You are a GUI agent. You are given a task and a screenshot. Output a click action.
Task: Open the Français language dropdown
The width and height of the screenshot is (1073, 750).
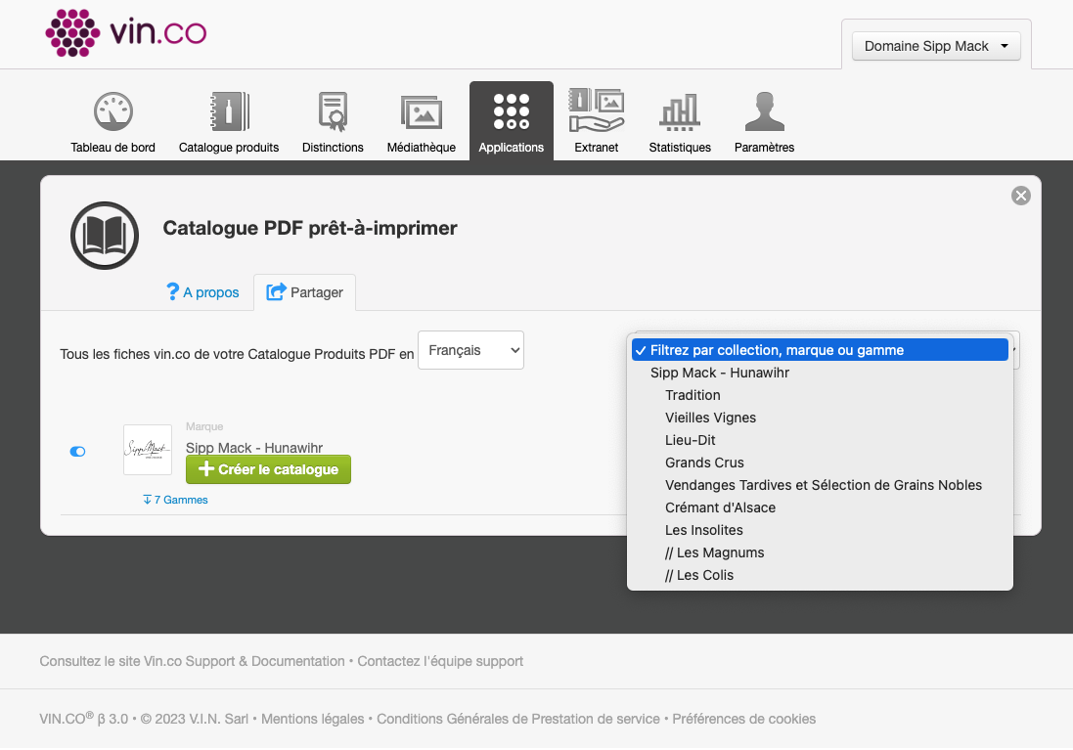(470, 350)
